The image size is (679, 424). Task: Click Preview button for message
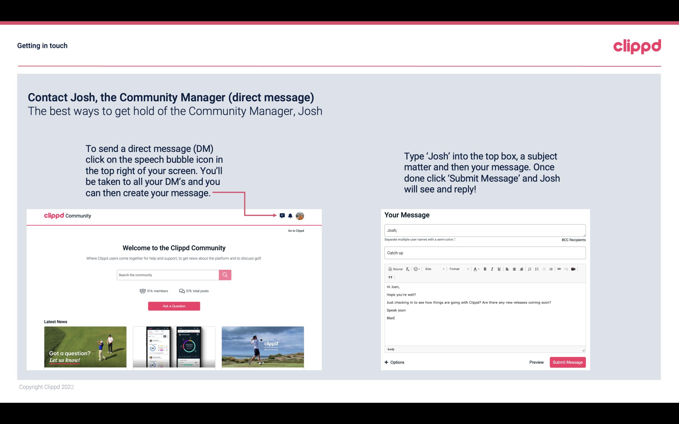coord(536,362)
